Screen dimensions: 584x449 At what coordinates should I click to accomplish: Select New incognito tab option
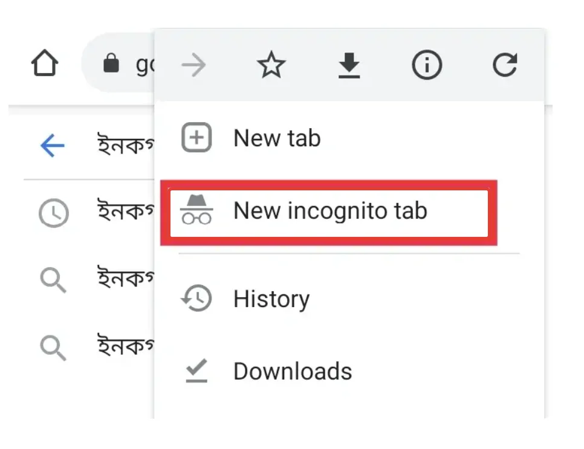329,213
